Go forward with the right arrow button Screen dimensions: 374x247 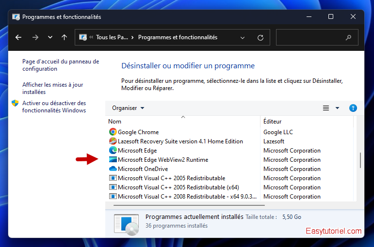coord(35,37)
